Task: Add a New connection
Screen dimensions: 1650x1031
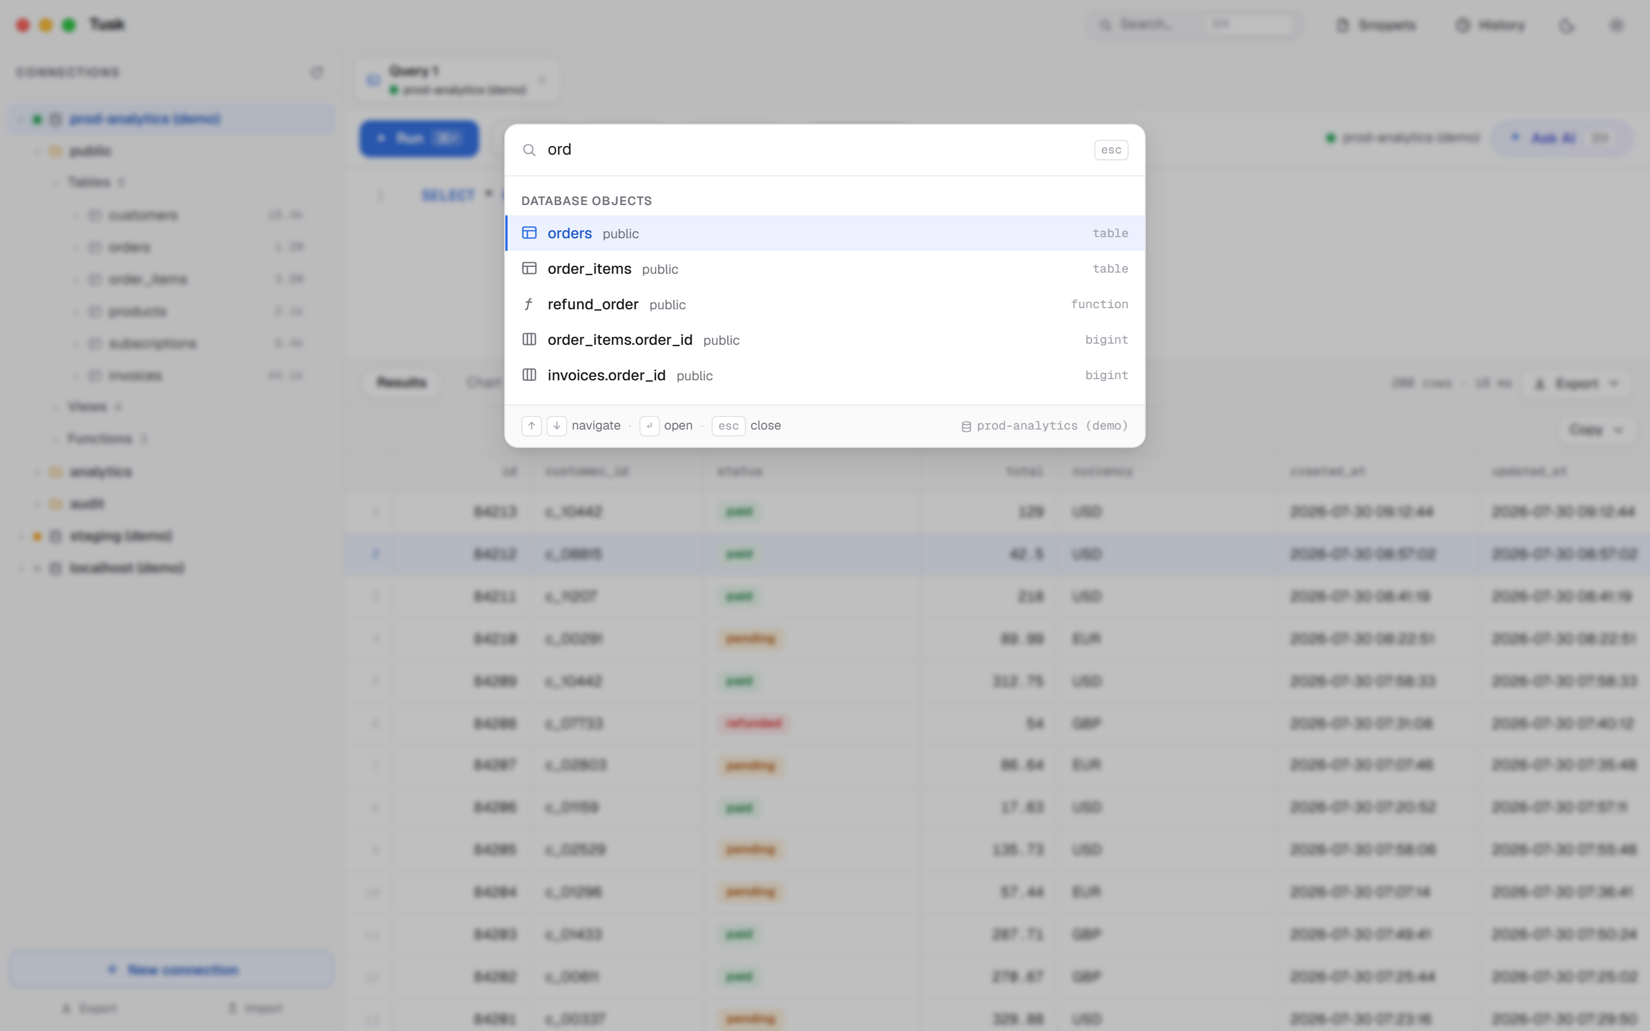Action: click(x=171, y=970)
